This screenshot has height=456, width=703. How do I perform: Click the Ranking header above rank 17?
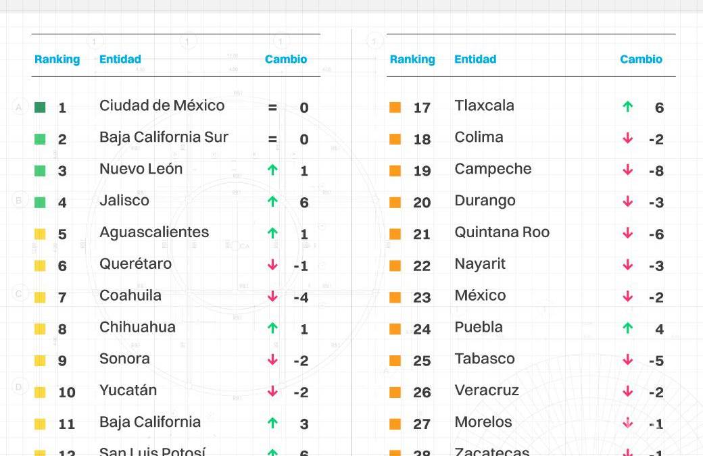(x=412, y=59)
